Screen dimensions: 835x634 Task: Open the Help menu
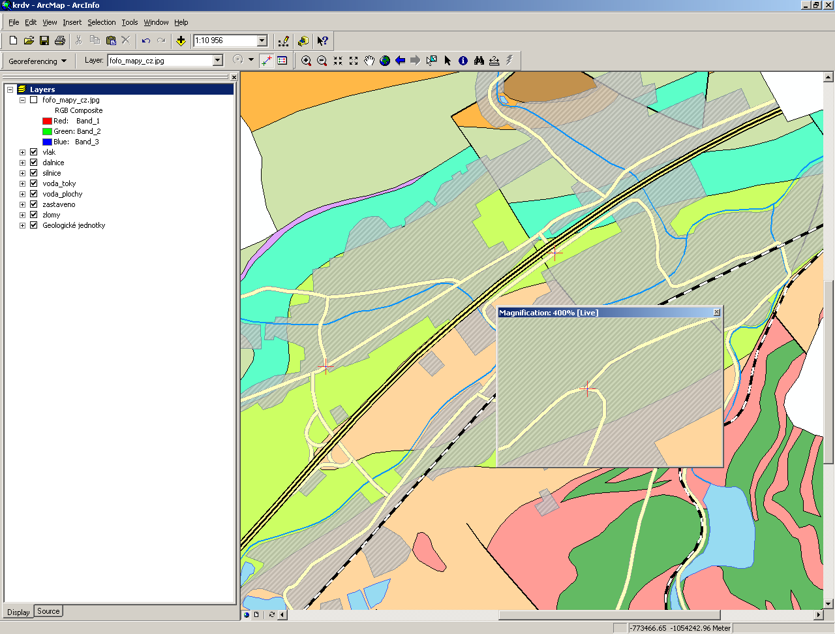tap(181, 22)
